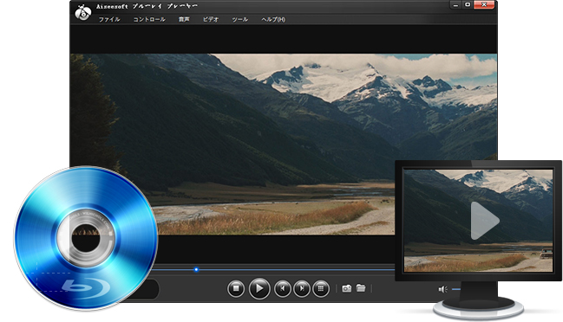Click the Aiseesoft logo icon in the title bar
This screenshot has height=322, width=563.
tap(83, 12)
